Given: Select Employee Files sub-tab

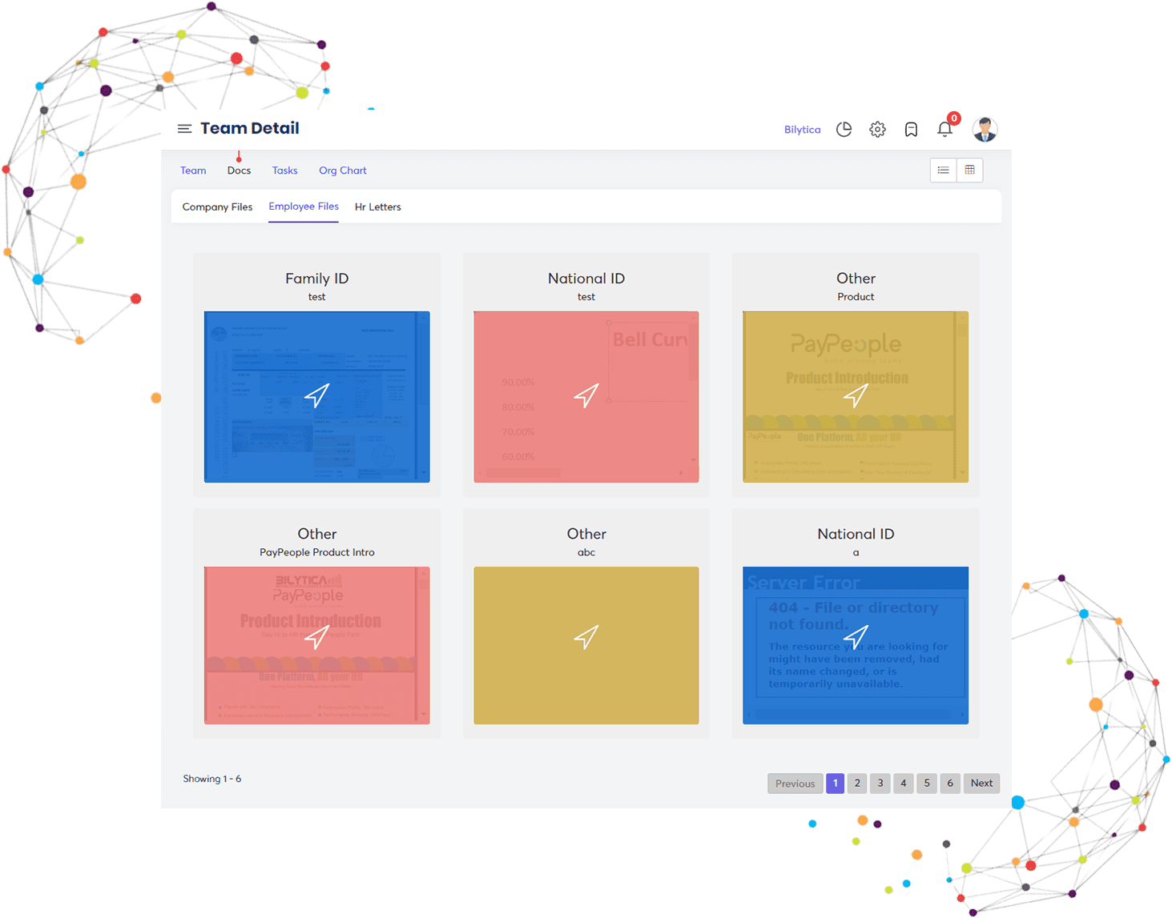Looking at the screenshot, I should pyautogui.click(x=304, y=206).
